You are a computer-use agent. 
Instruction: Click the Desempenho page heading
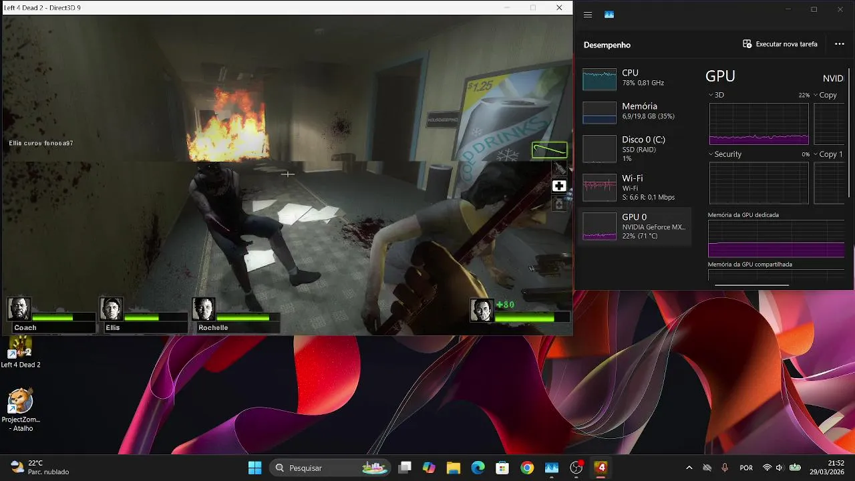tap(607, 45)
